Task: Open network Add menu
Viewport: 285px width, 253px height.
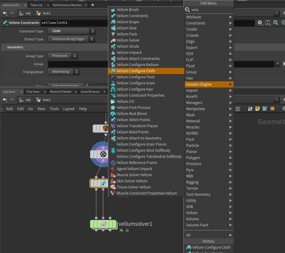Action: click(x=9, y=109)
